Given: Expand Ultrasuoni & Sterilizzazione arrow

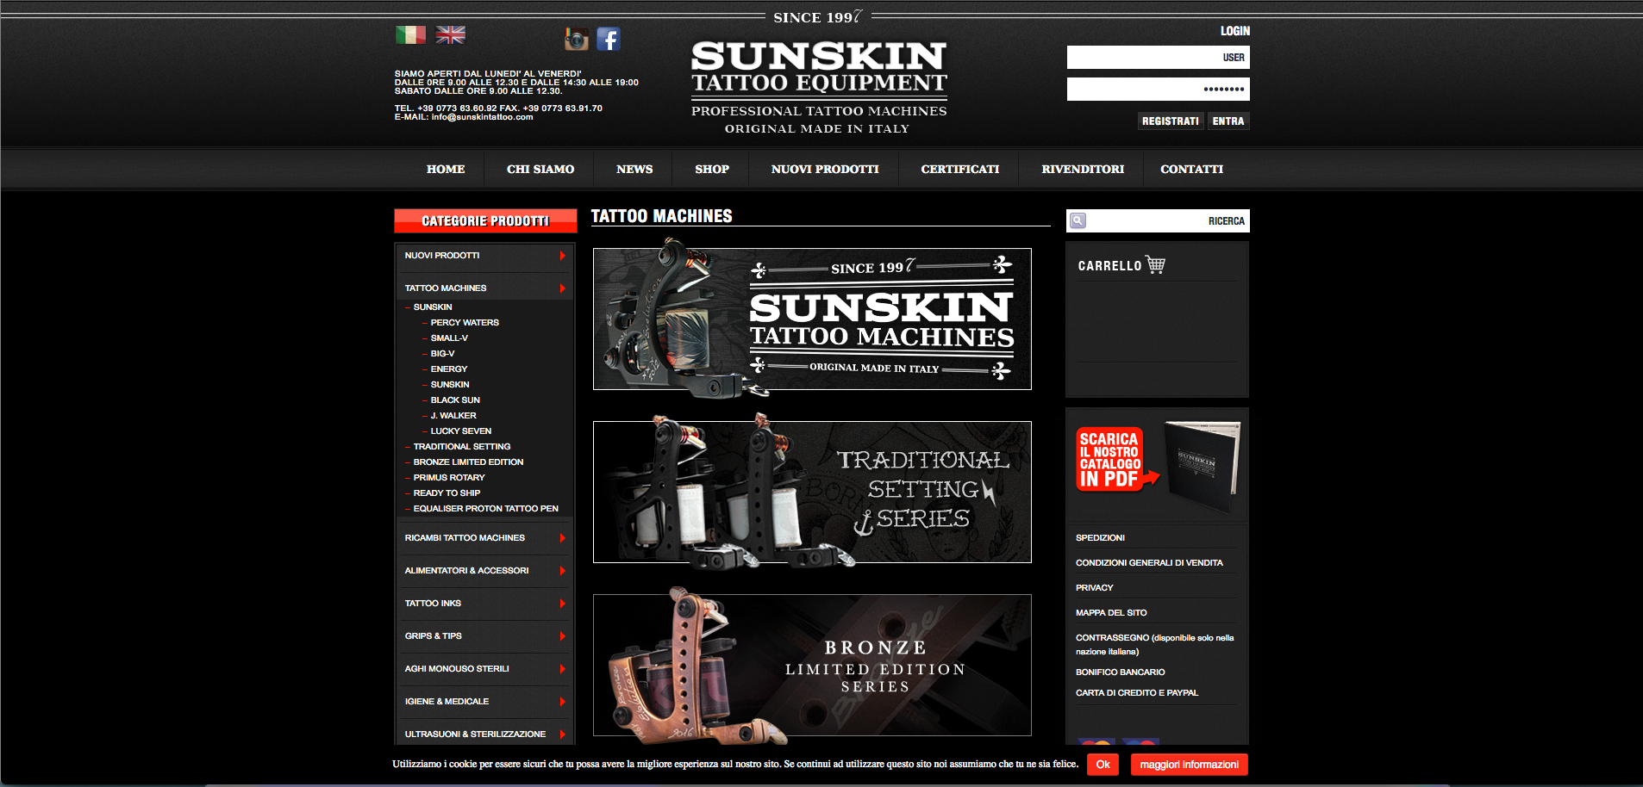Looking at the screenshot, I should (562, 734).
